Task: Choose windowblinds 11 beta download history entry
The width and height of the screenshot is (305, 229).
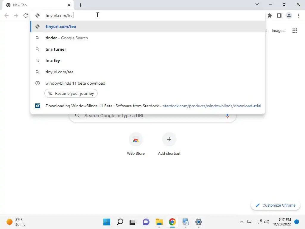Action: [x=148, y=83]
